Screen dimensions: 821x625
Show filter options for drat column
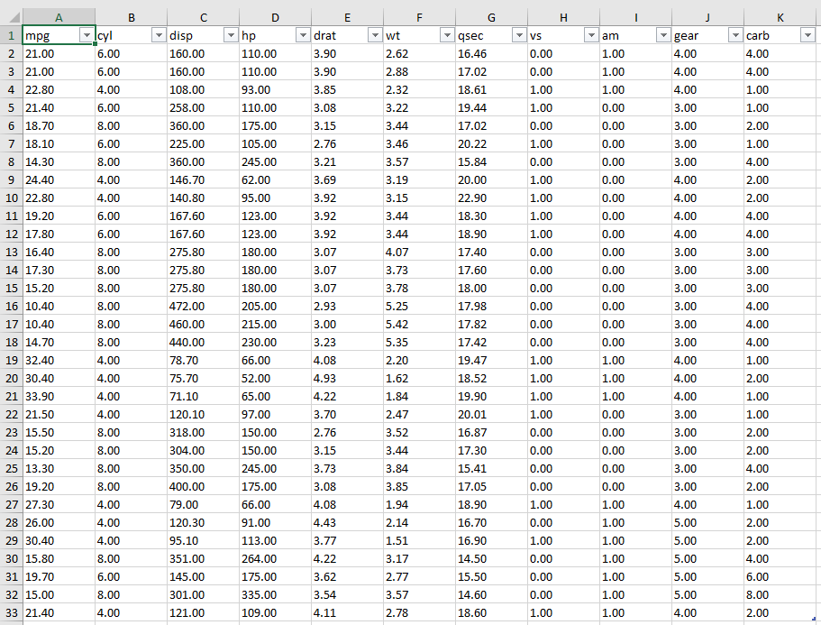tap(375, 35)
